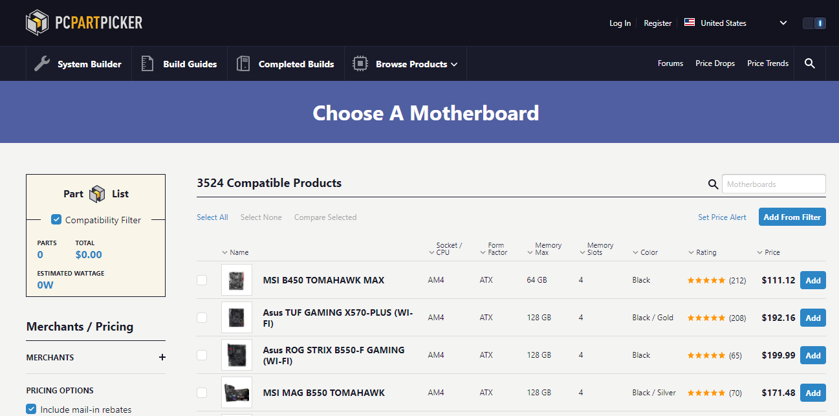
Task: Sort by Rating column
Action: (x=702, y=252)
